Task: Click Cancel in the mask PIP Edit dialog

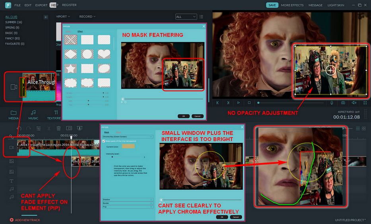Action: [198, 116]
